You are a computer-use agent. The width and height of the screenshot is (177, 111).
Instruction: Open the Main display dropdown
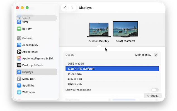point(146,55)
